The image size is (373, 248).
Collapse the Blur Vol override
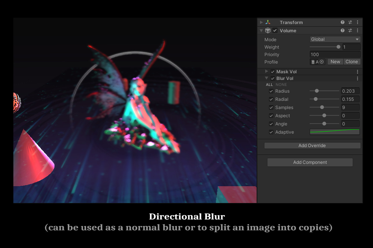coord(266,78)
